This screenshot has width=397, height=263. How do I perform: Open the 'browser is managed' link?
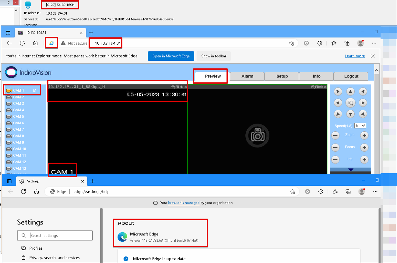tap(184, 203)
